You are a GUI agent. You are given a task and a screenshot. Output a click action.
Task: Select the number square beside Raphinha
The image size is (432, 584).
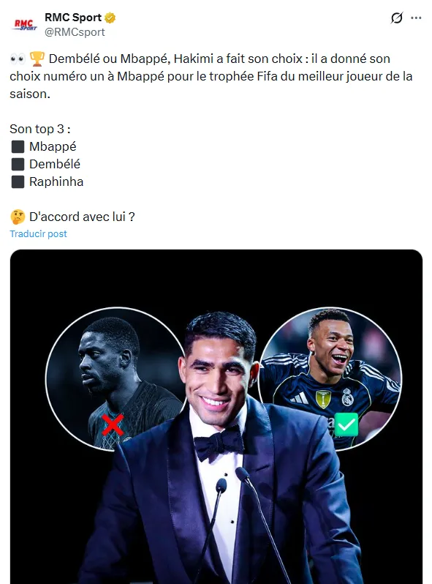pos(18,181)
